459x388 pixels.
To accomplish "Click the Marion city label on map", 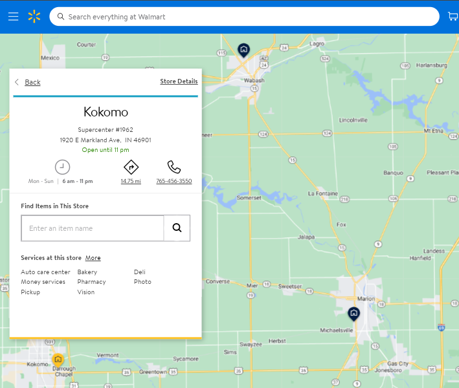I will [x=366, y=299].
